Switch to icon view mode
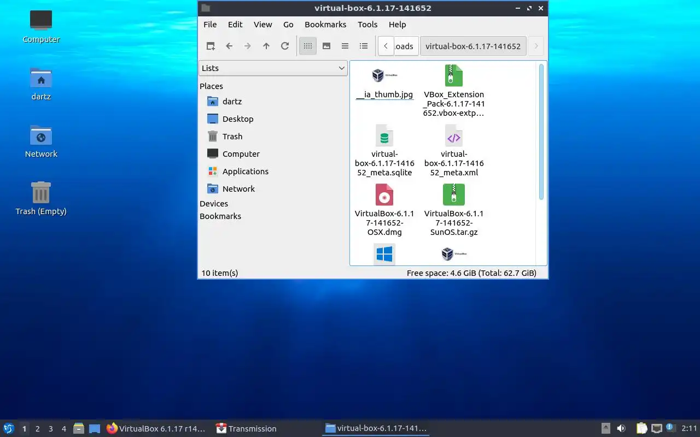Image resolution: width=700 pixels, height=437 pixels. click(308, 46)
